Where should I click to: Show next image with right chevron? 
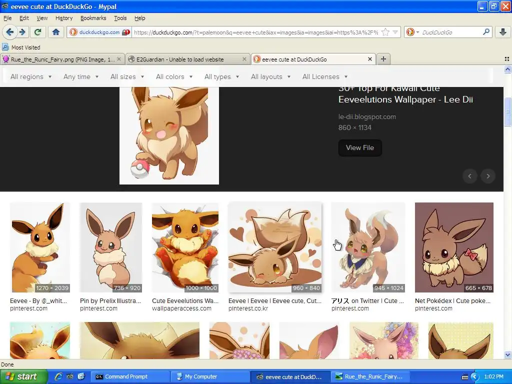pyautogui.click(x=488, y=176)
